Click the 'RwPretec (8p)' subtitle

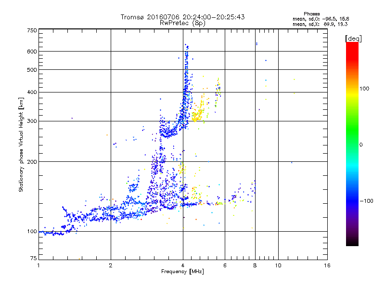(x=182, y=23)
